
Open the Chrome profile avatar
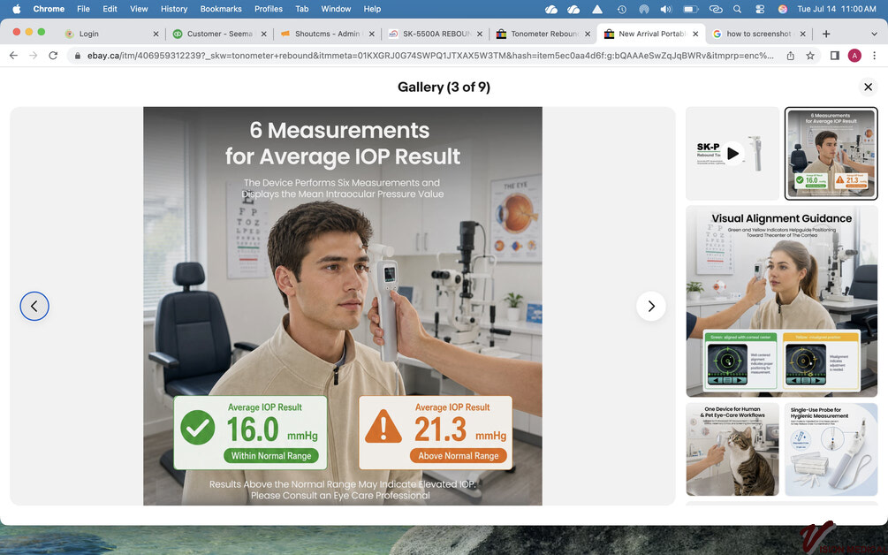point(854,56)
